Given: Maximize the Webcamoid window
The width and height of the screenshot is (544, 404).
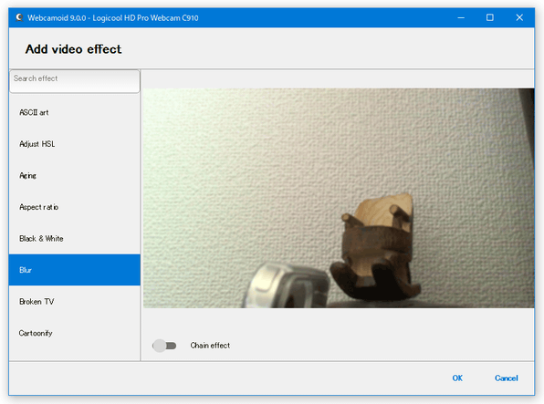Looking at the screenshot, I should point(490,17).
